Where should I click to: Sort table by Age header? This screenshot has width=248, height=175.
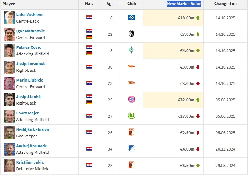110,4
